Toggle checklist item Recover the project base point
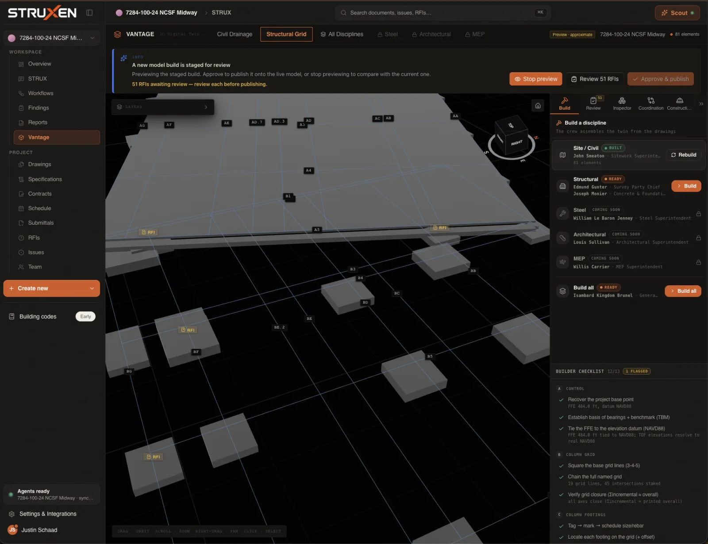 coord(561,399)
